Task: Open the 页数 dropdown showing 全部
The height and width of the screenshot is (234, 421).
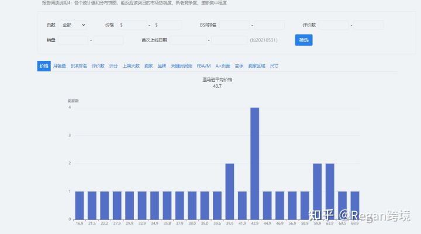Action: coord(73,25)
